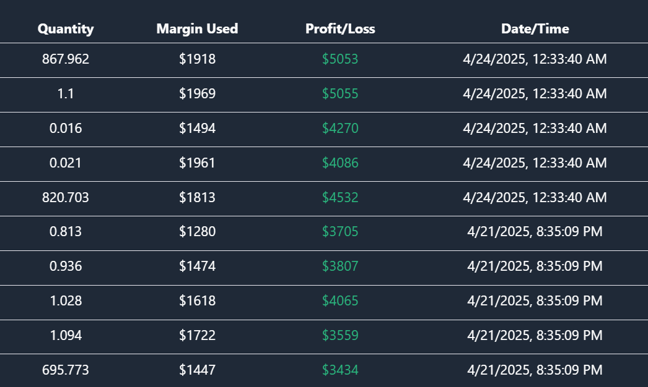Select the Profit/Loss column header

pos(340,28)
